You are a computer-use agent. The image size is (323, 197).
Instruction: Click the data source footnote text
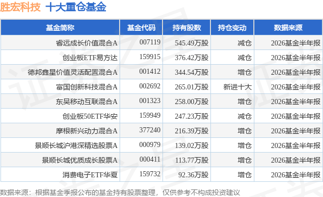120,192
